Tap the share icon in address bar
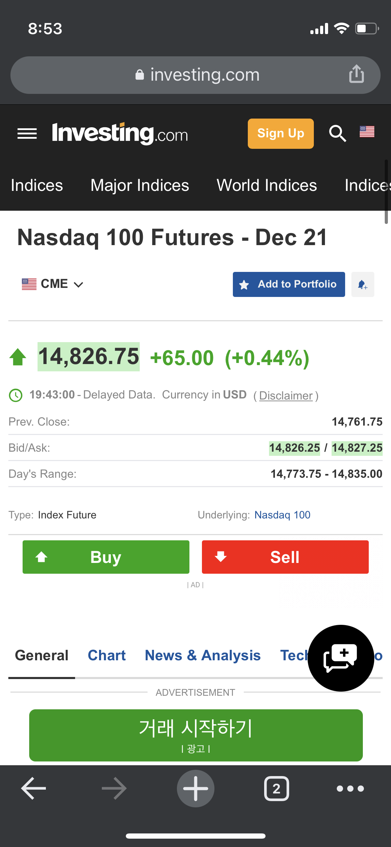Screen dimensions: 391x847 356,74
